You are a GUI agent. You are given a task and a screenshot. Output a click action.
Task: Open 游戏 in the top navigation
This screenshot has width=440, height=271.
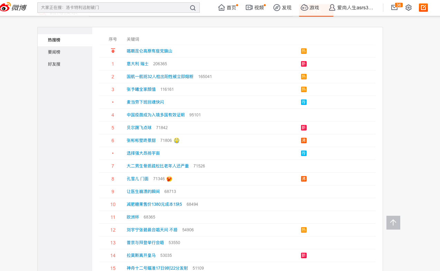pos(314,8)
